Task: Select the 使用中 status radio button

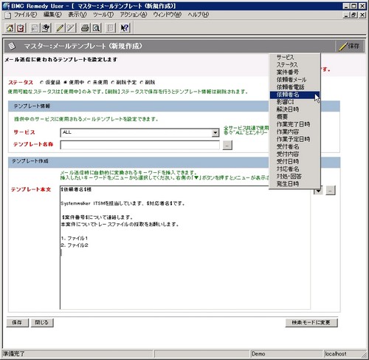Action: [x=66, y=83]
